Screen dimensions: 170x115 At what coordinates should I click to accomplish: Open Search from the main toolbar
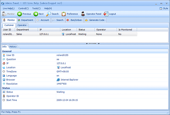click(53, 14)
